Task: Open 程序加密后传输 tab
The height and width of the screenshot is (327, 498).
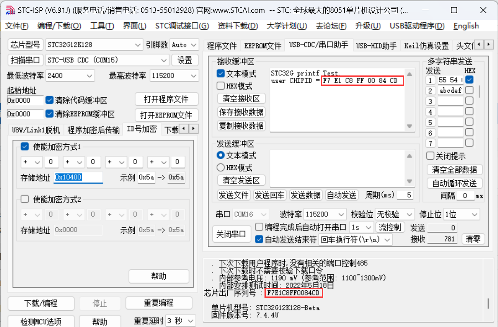Action: [94, 130]
